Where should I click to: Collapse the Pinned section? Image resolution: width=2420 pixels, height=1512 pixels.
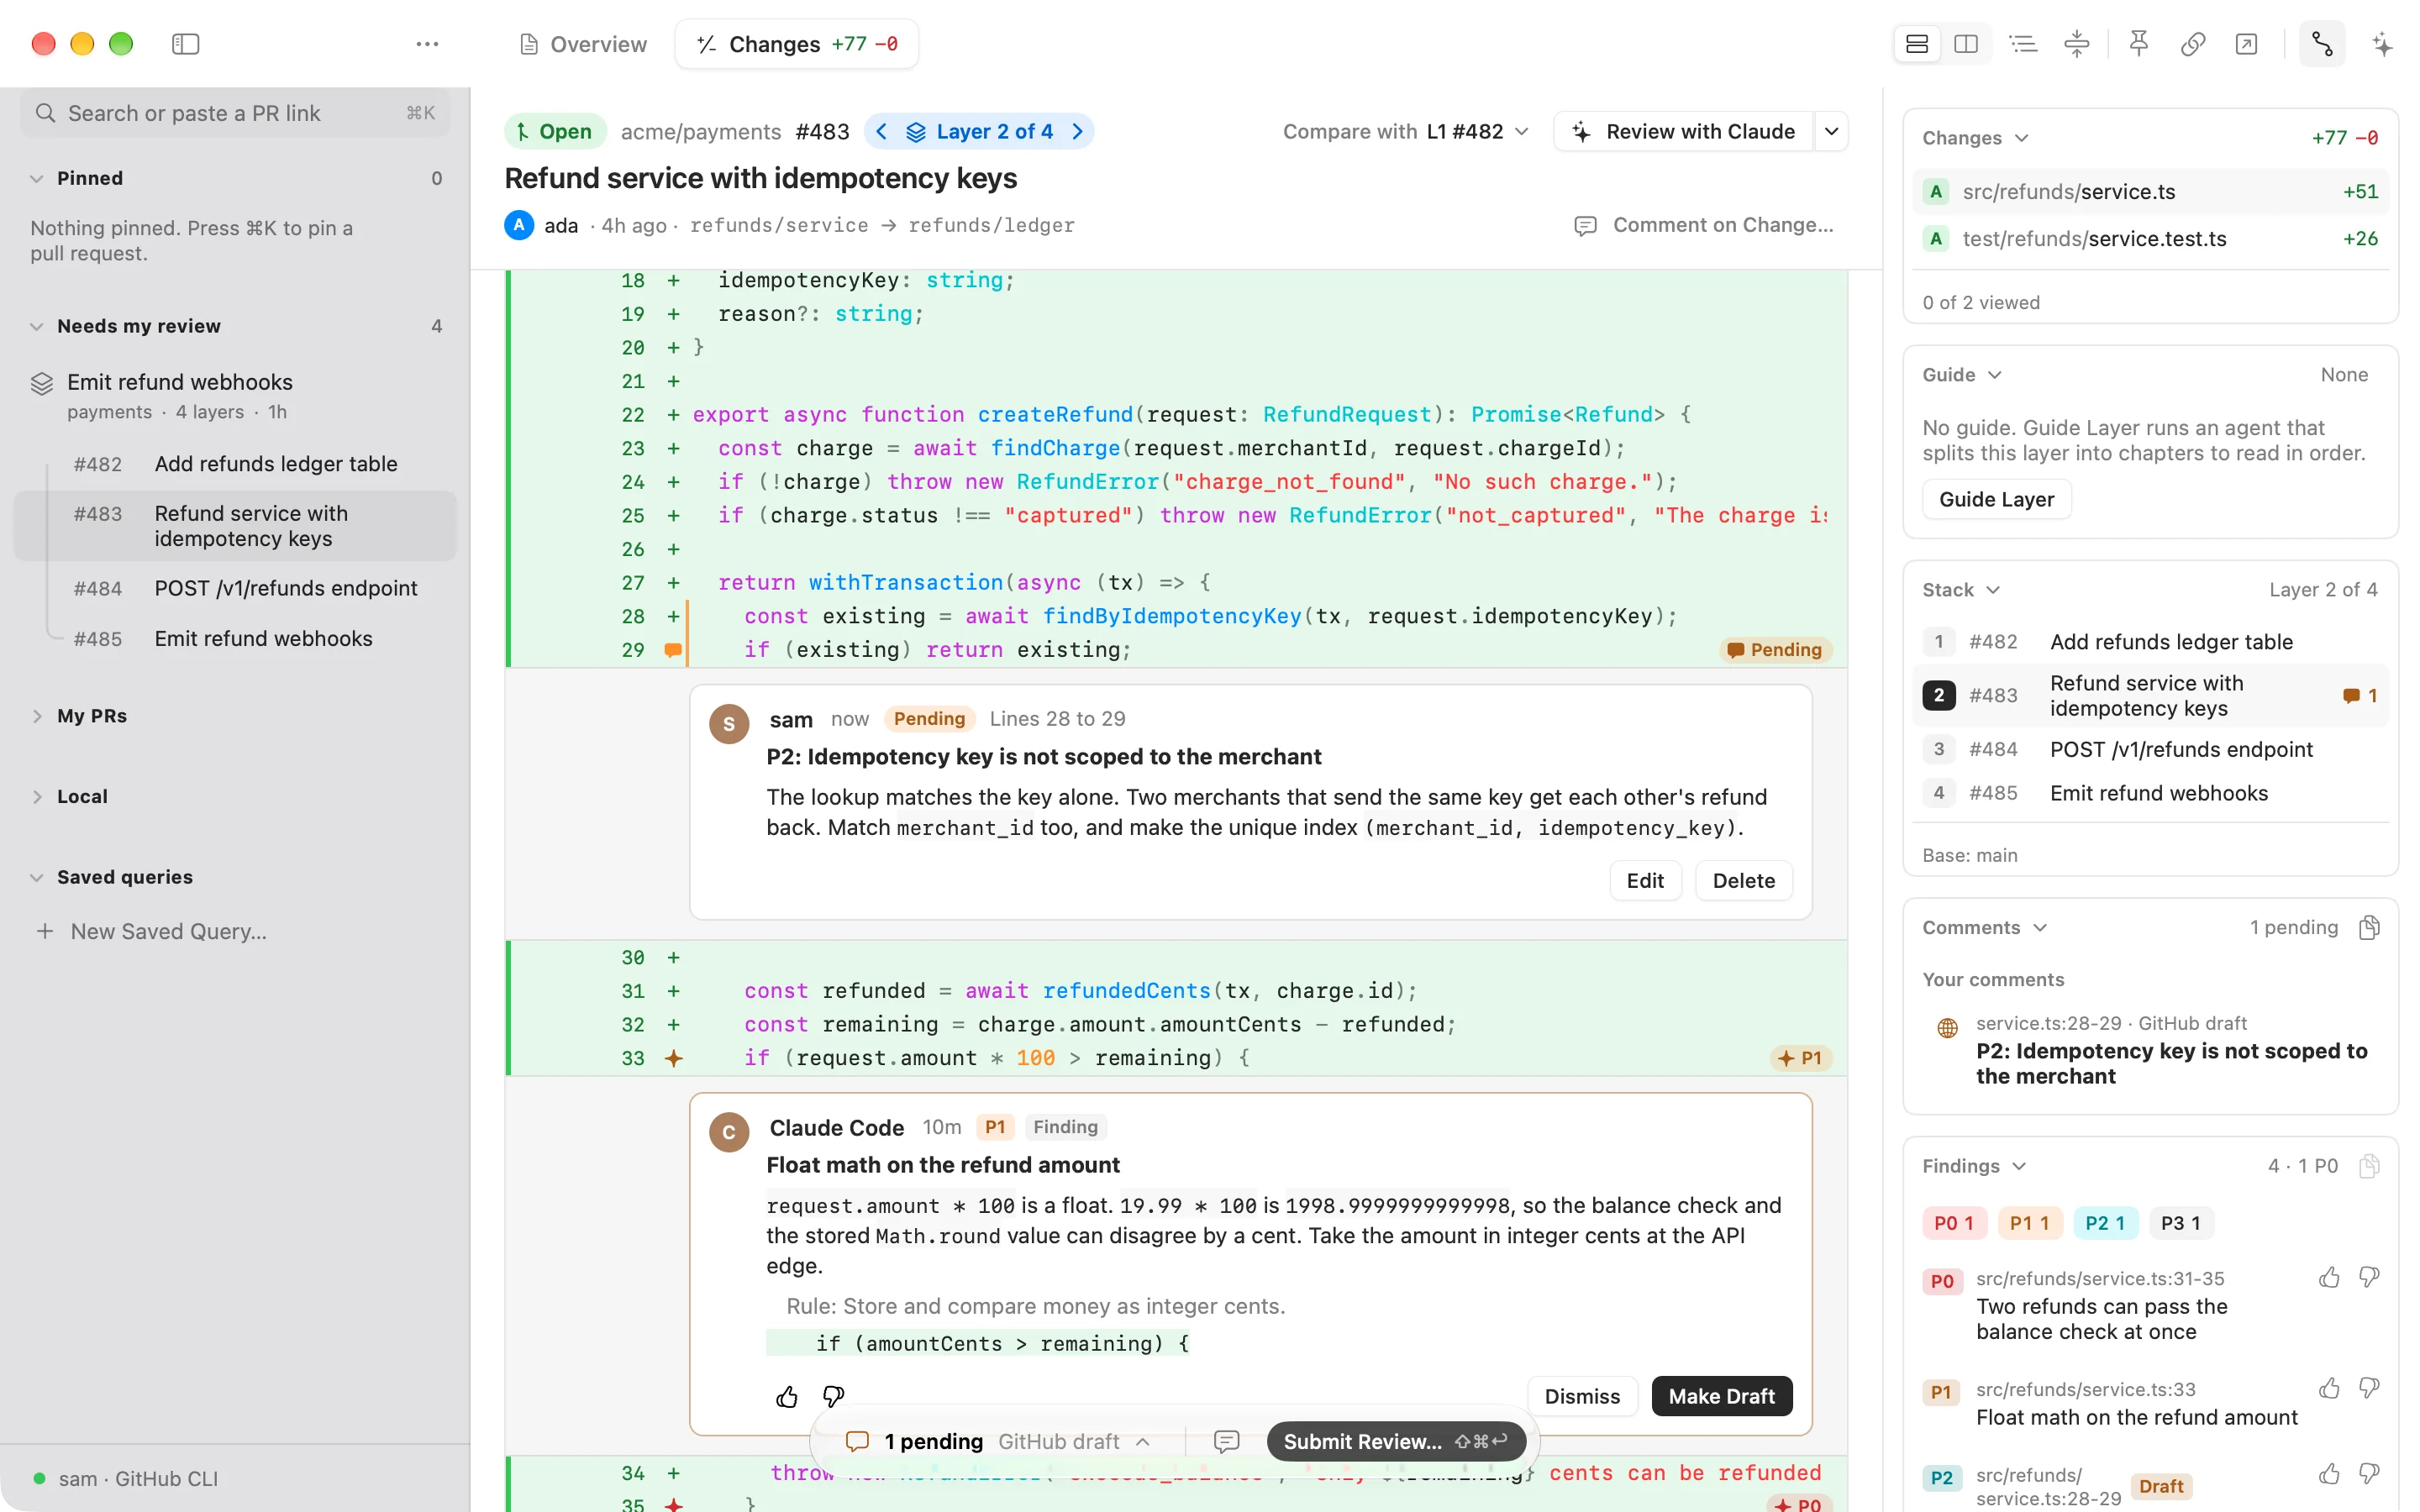pos(37,178)
